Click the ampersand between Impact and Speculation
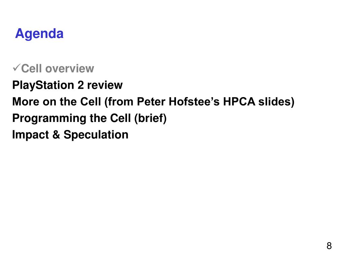This screenshot has height=258, width=344. [56, 135]
